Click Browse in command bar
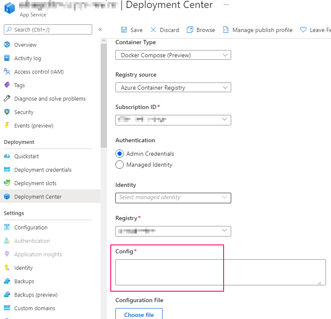The image size is (331, 319). tap(201, 30)
